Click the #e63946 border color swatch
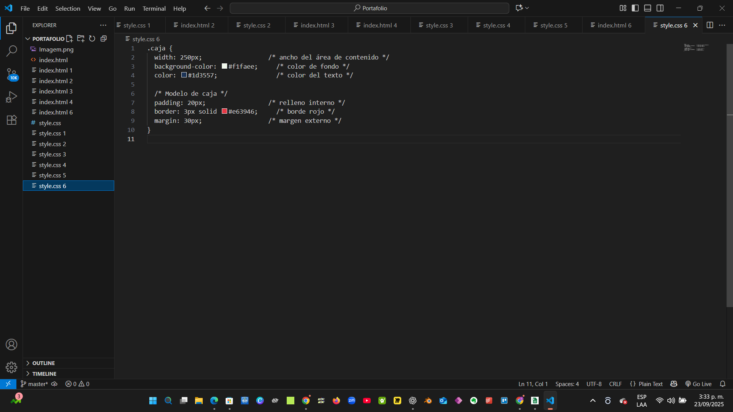 (224, 111)
